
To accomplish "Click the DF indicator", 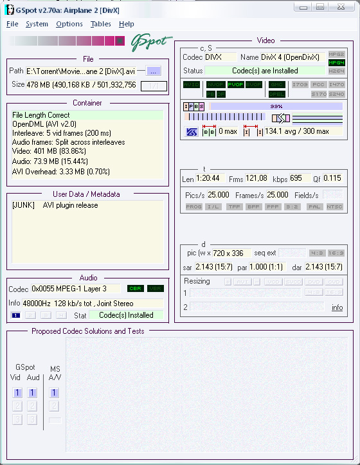I will (x=221, y=95).
